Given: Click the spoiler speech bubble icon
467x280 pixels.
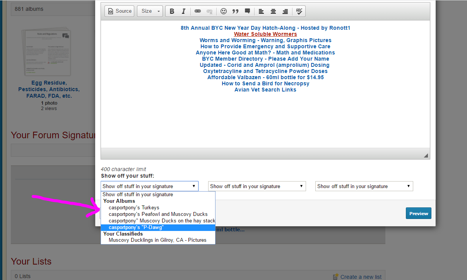Looking at the screenshot, I should tap(247, 11).
